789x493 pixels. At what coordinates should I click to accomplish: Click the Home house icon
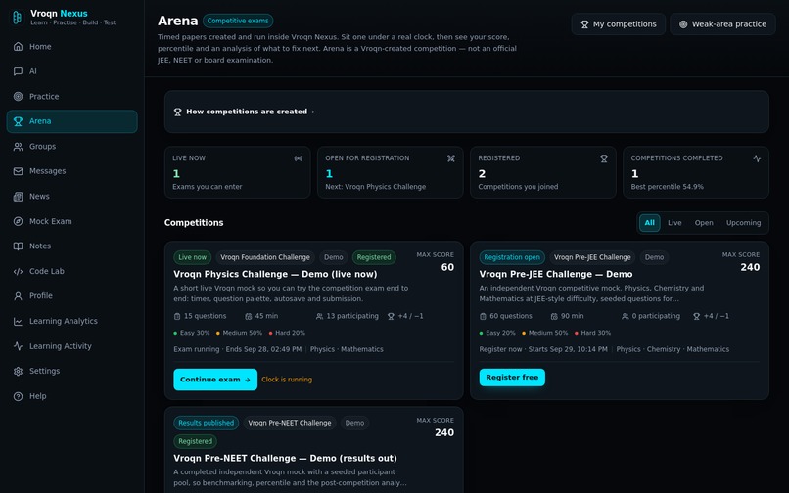pos(19,46)
